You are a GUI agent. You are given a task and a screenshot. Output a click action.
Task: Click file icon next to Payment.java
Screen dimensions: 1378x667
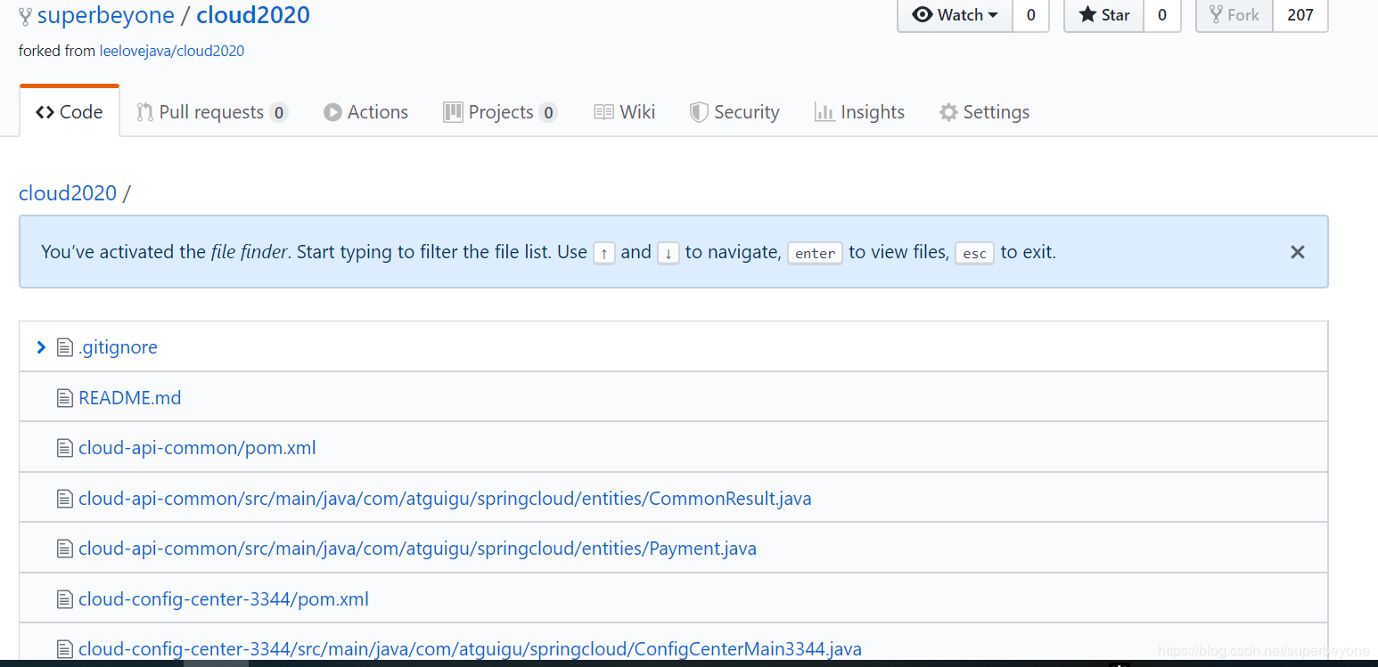click(64, 549)
